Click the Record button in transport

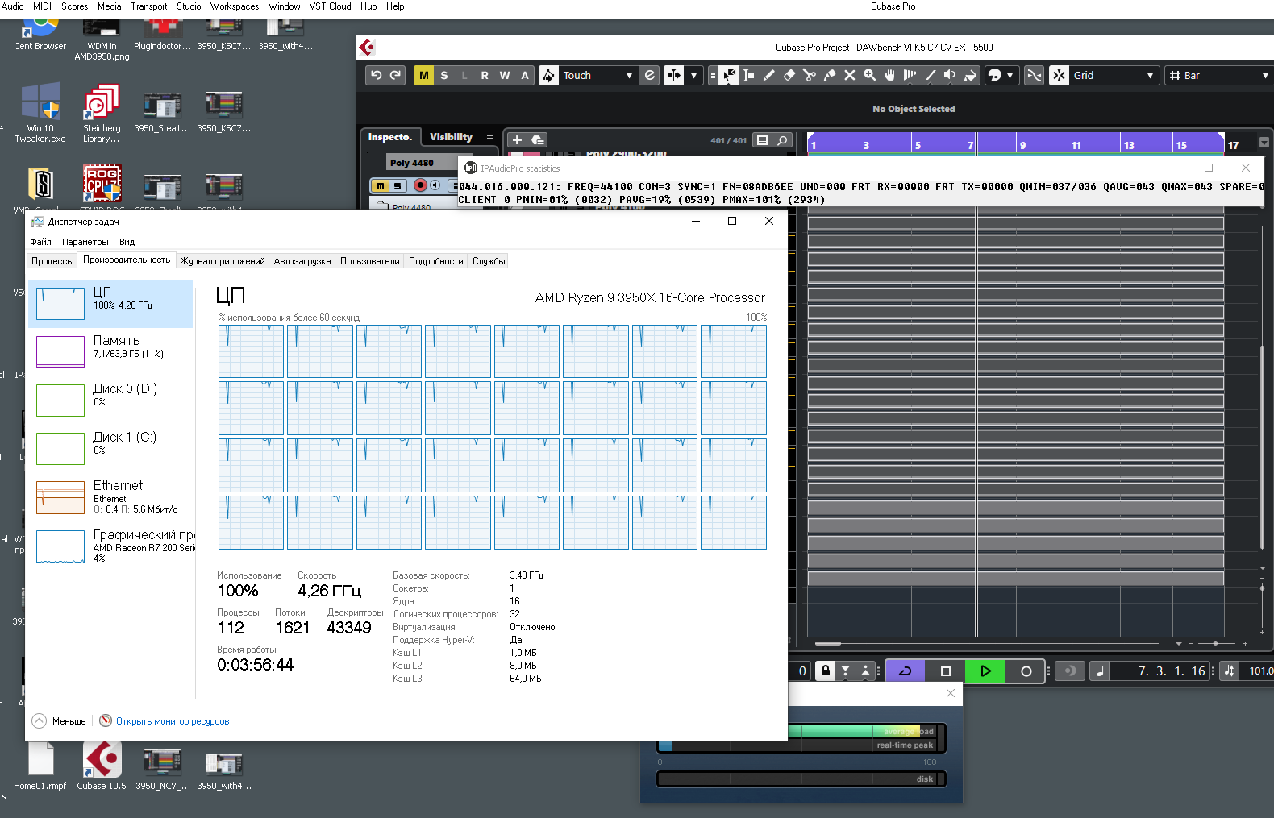(x=1026, y=671)
